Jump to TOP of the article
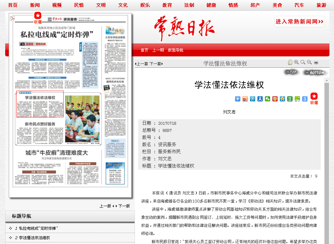 point(292,72)
